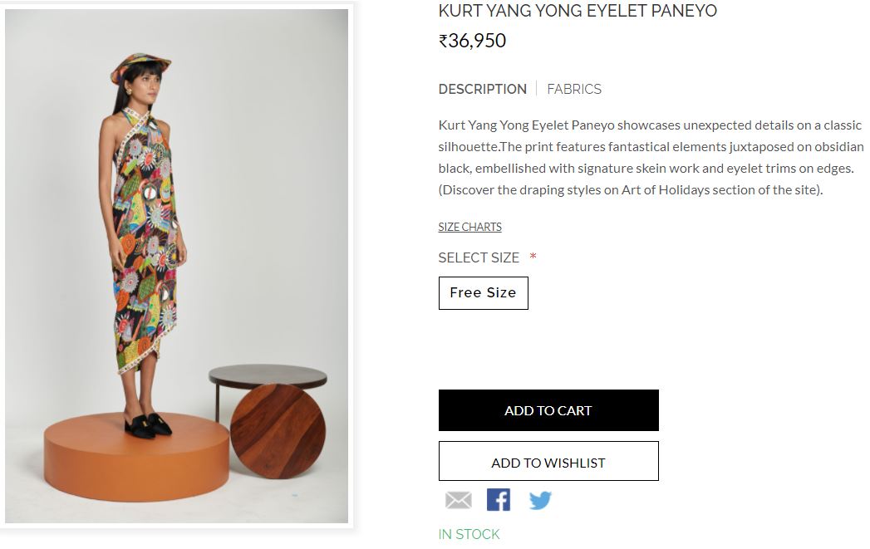The height and width of the screenshot is (549, 870).
Task: Share product via email envelope icon
Action: [x=458, y=500]
